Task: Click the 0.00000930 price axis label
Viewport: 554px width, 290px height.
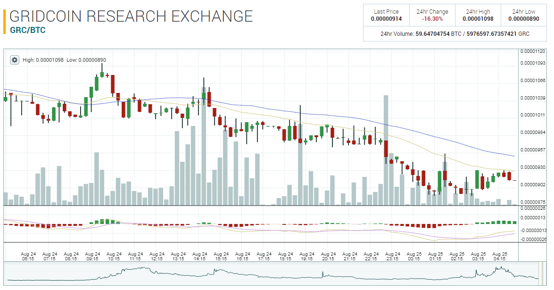Action: [533, 167]
